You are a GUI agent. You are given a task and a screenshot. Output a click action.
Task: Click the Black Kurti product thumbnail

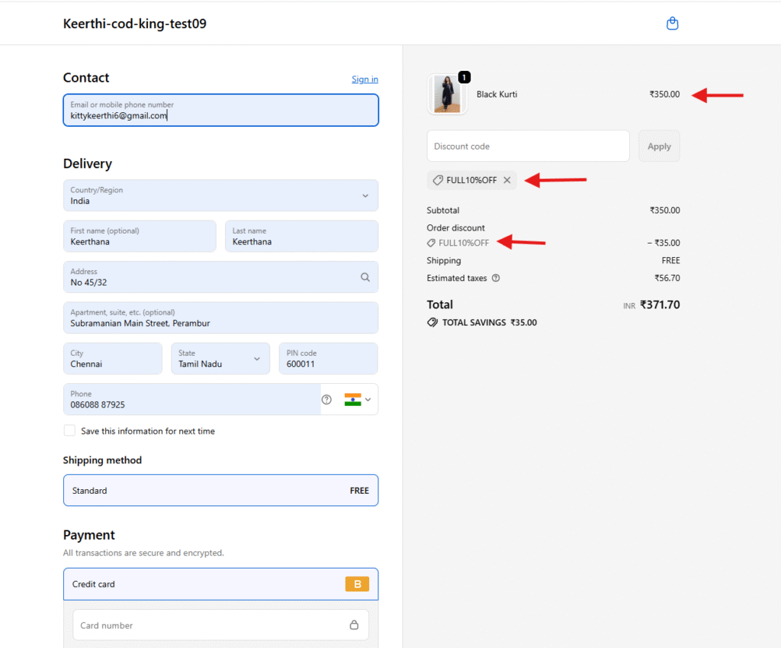pyautogui.click(x=448, y=95)
